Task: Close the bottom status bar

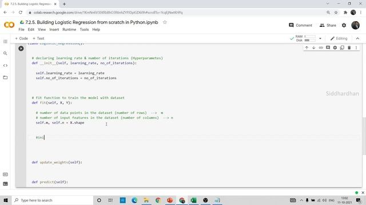Action: [363, 192]
